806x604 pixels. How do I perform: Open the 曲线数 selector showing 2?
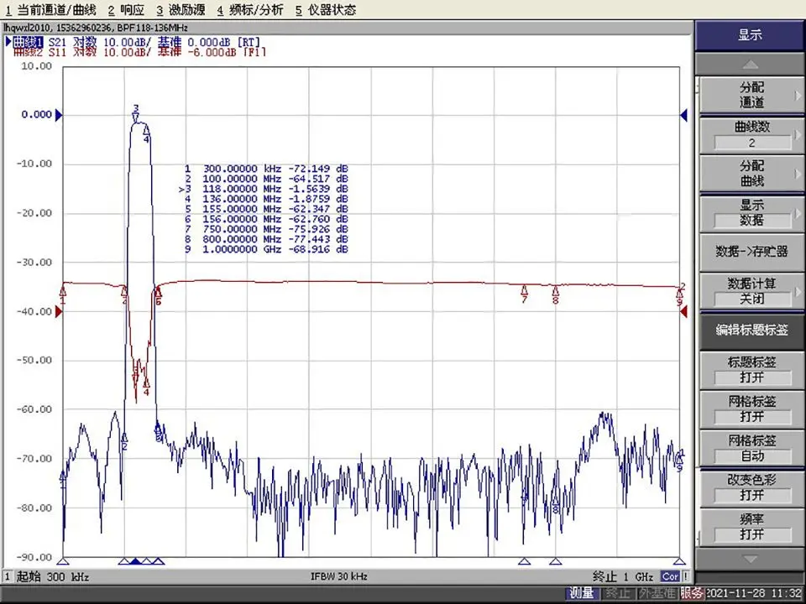click(750, 134)
